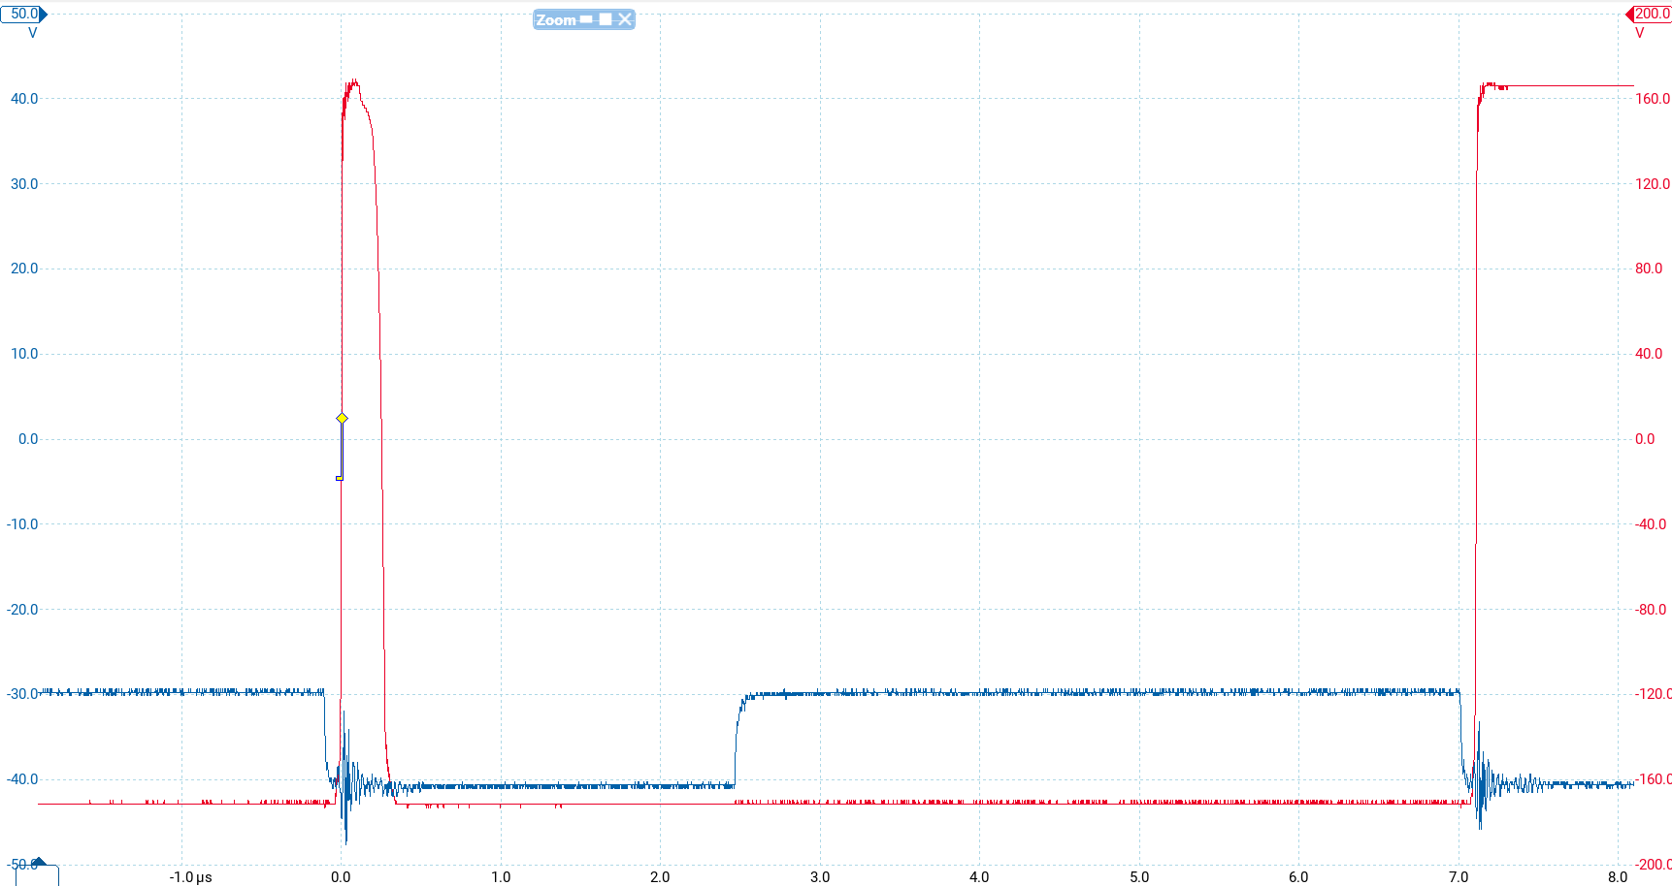
Task: Click the red axis -120.0 label
Action: pos(1654,694)
